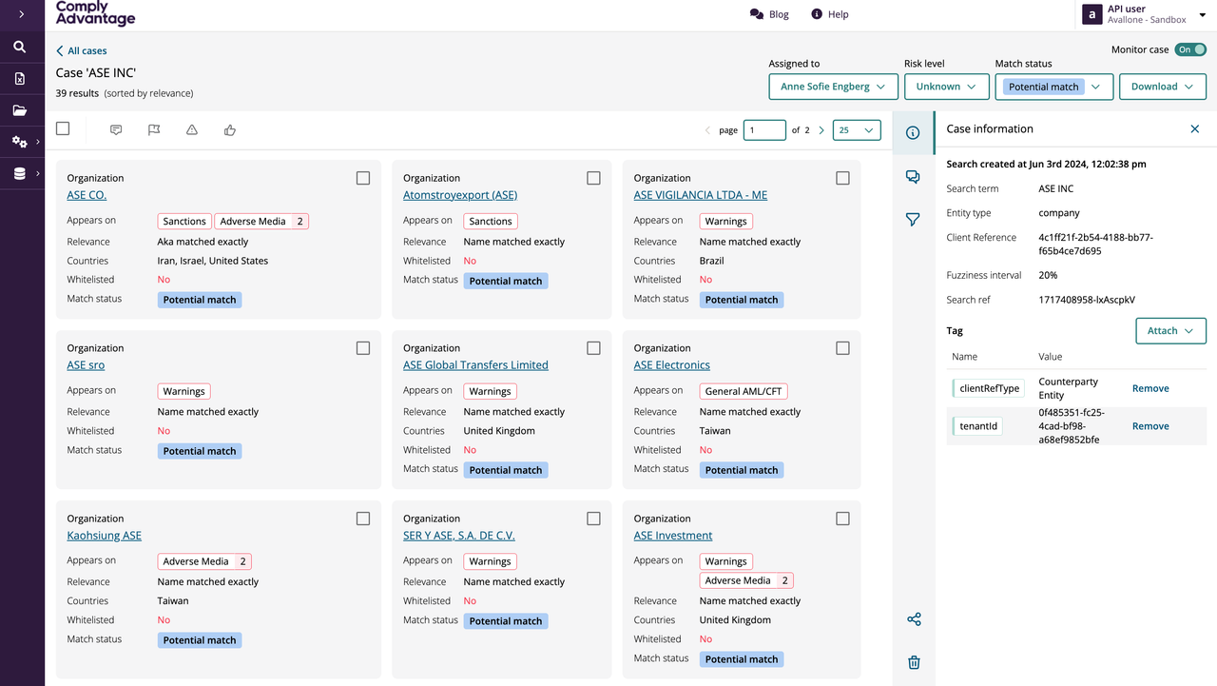1217x686 pixels.
Task: Open the filter funnel icon
Action: pyautogui.click(x=913, y=220)
